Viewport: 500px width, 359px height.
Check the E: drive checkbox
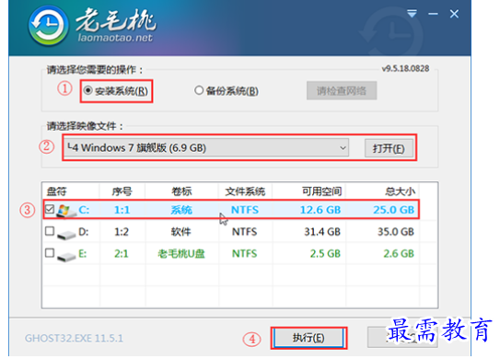tap(50, 253)
